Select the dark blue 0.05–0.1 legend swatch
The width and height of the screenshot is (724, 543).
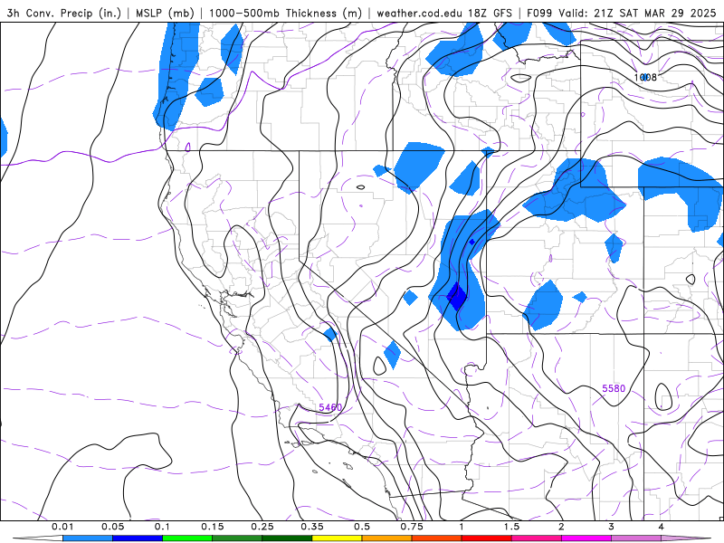(138, 538)
